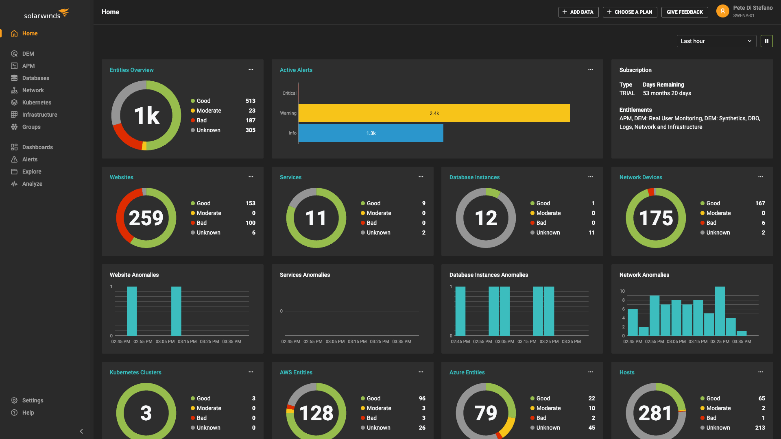Pause dashboard auto-refresh
The width and height of the screenshot is (781, 439).
coord(767,41)
